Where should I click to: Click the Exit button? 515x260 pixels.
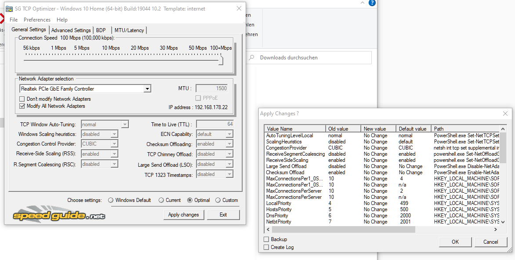click(223, 215)
